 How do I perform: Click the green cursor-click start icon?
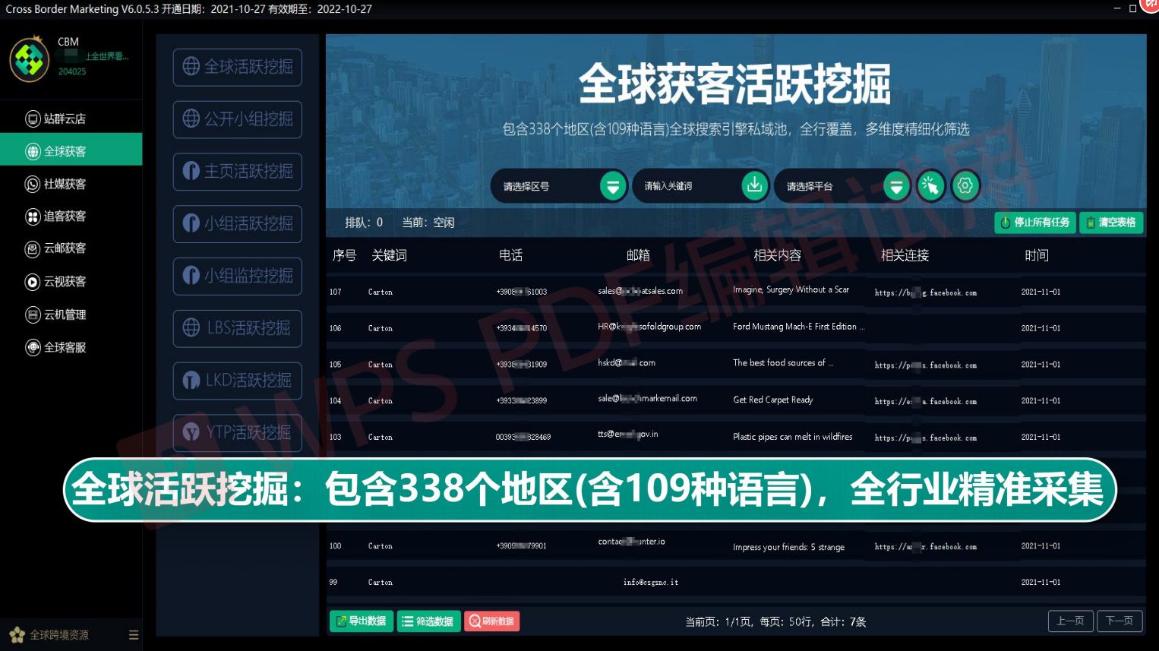click(930, 186)
